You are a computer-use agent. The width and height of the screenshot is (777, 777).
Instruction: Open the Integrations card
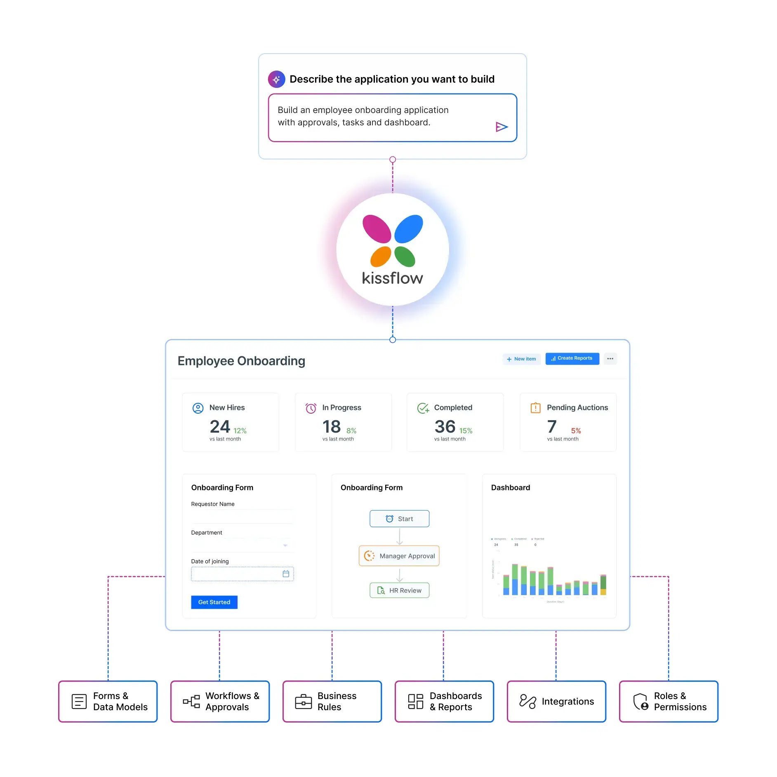557,702
